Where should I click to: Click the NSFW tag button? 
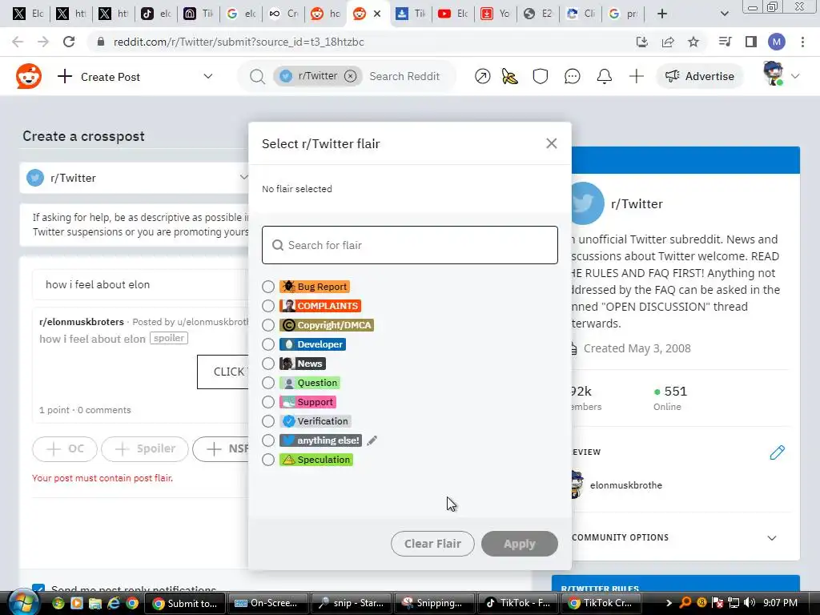221,448
